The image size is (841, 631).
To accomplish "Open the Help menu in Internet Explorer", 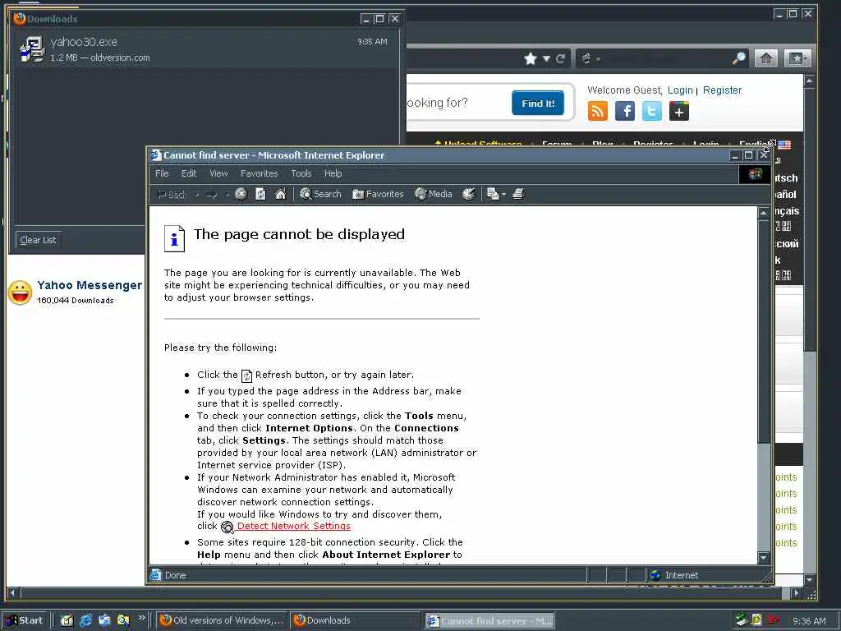I will point(333,173).
